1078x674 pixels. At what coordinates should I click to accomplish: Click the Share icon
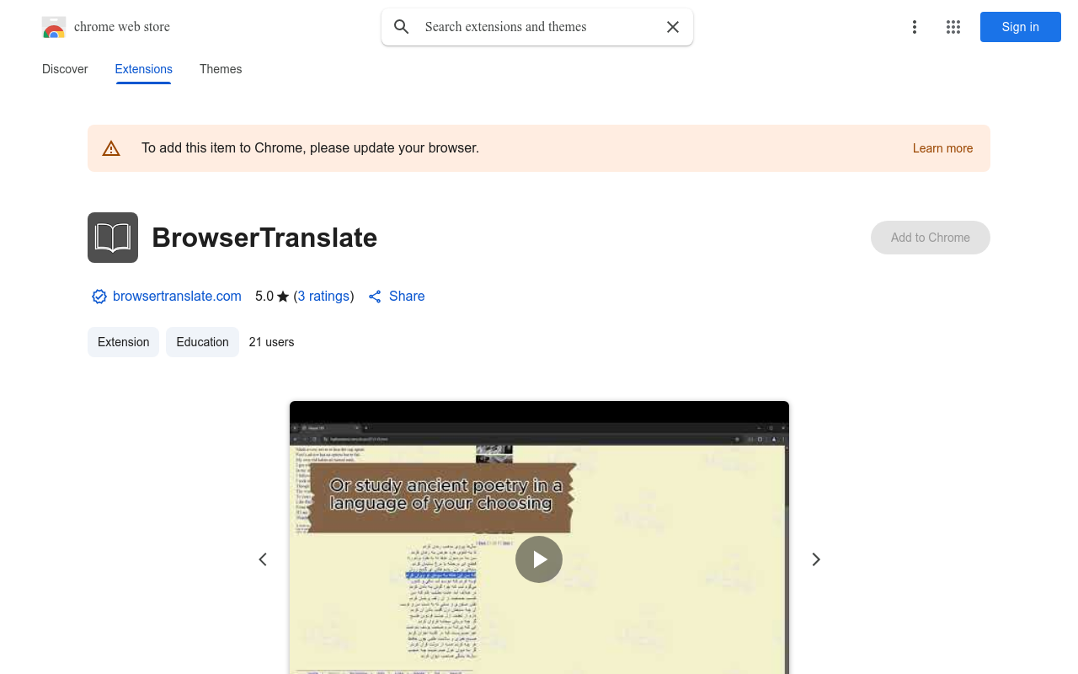pyautogui.click(x=376, y=297)
